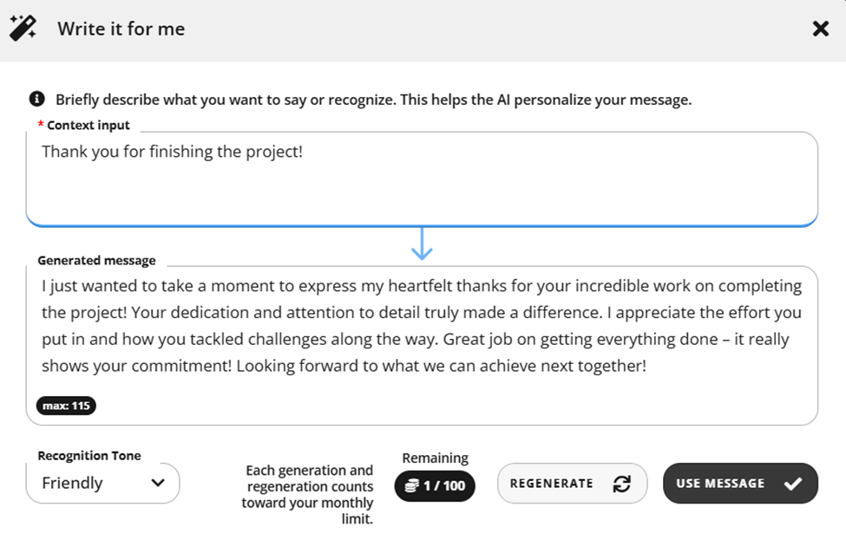Click inside the Generated message text area

click(422, 345)
